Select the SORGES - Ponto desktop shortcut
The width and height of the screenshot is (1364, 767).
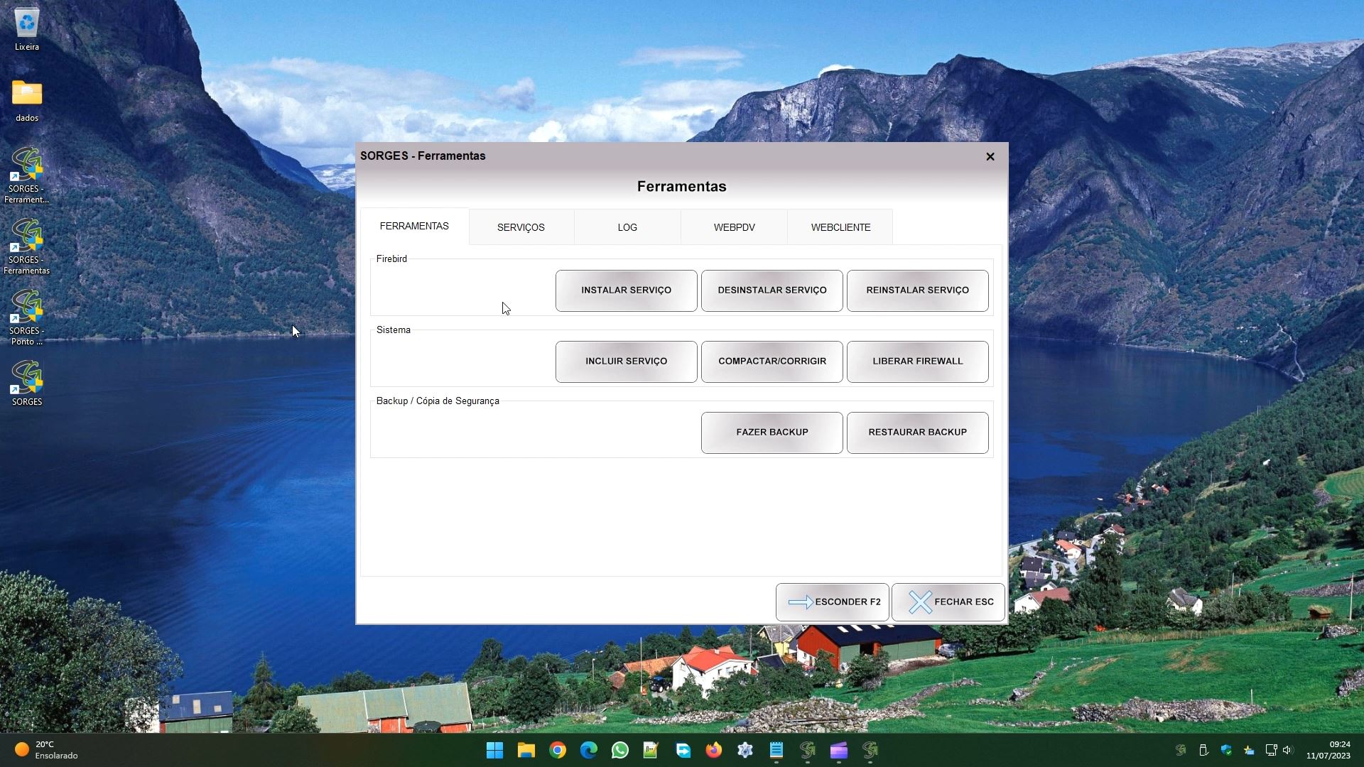pyautogui.click(x=26, y=317)
